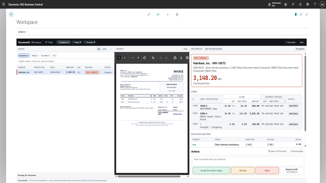Click the share icon in page toolbar
326x183 pixels.
point(158,14)
